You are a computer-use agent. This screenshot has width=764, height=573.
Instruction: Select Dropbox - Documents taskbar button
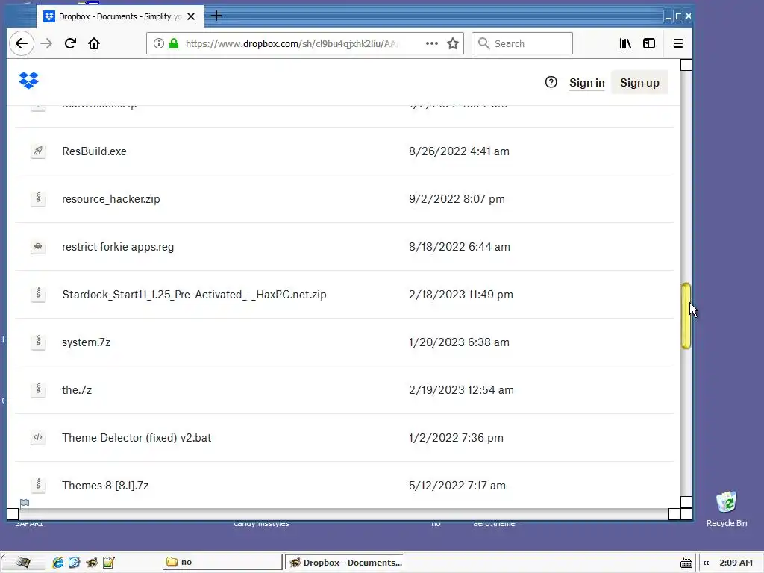pyautogui.click(x=345, y=563)
